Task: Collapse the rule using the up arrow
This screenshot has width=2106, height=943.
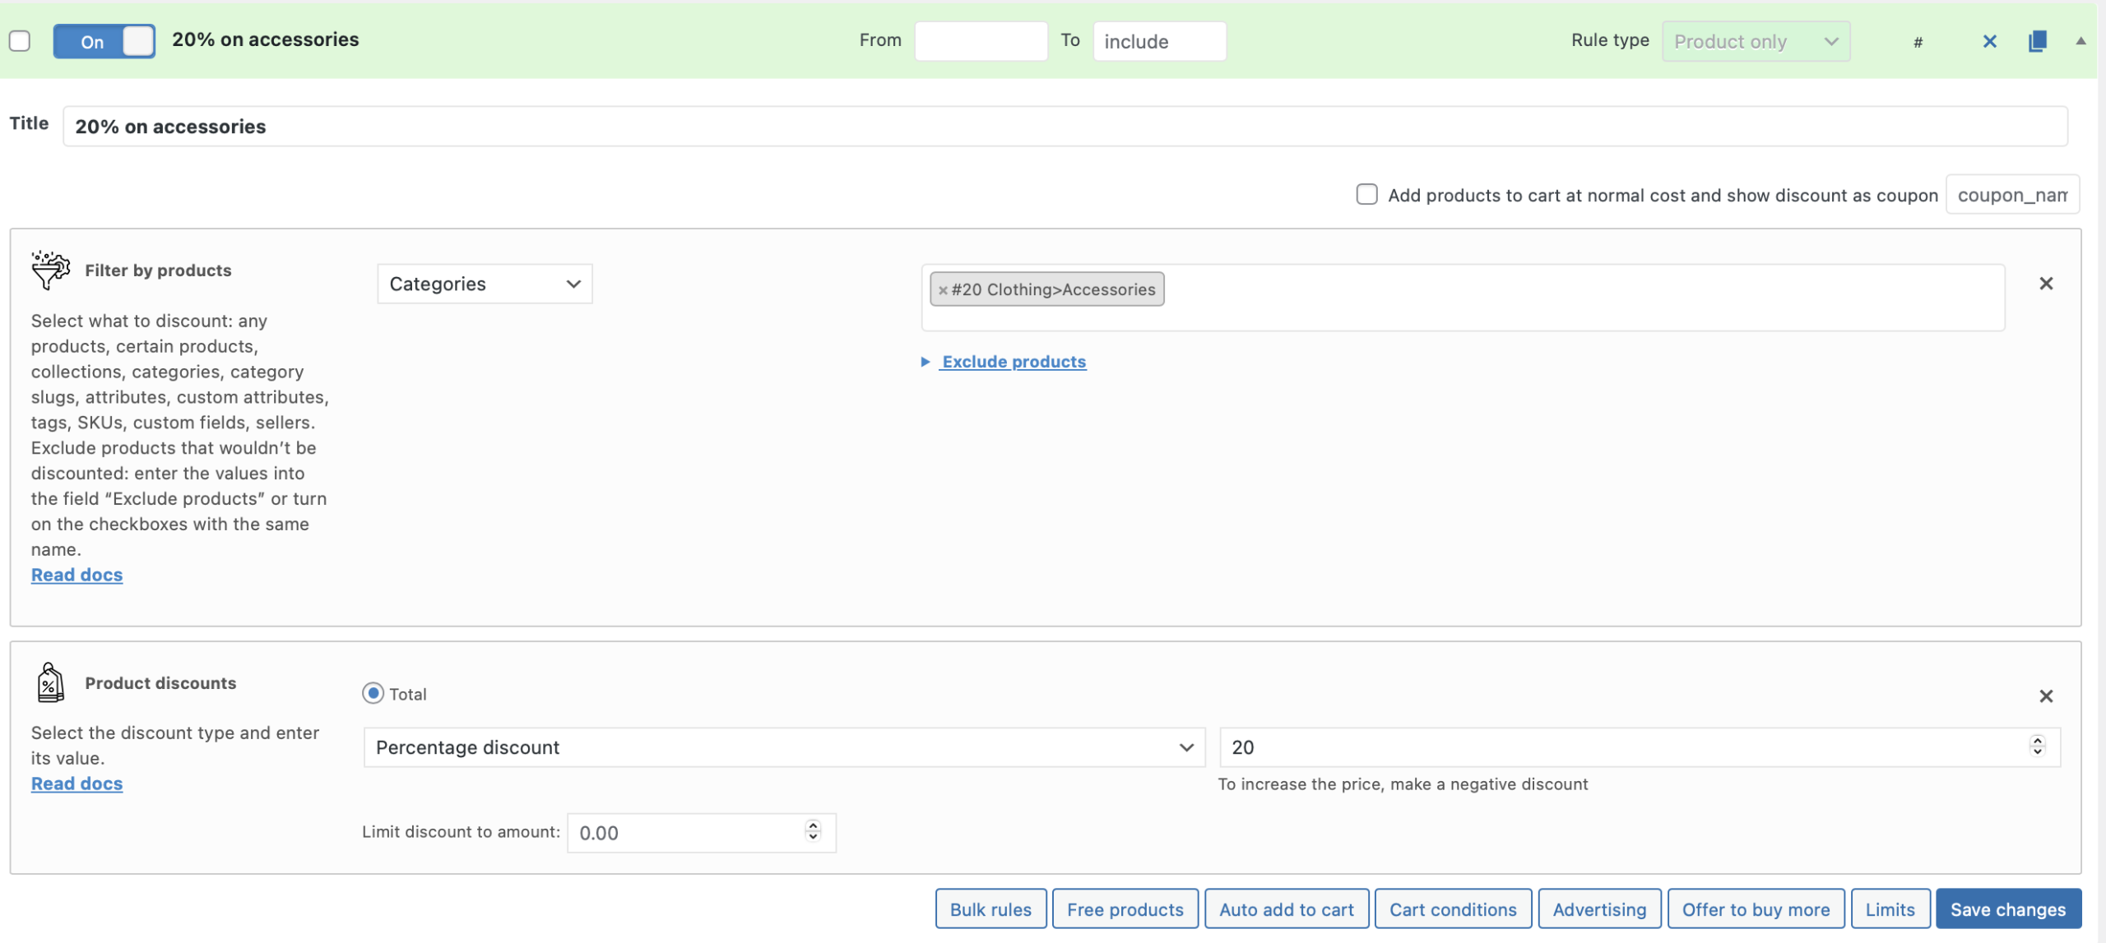Action: [2080, 41]
